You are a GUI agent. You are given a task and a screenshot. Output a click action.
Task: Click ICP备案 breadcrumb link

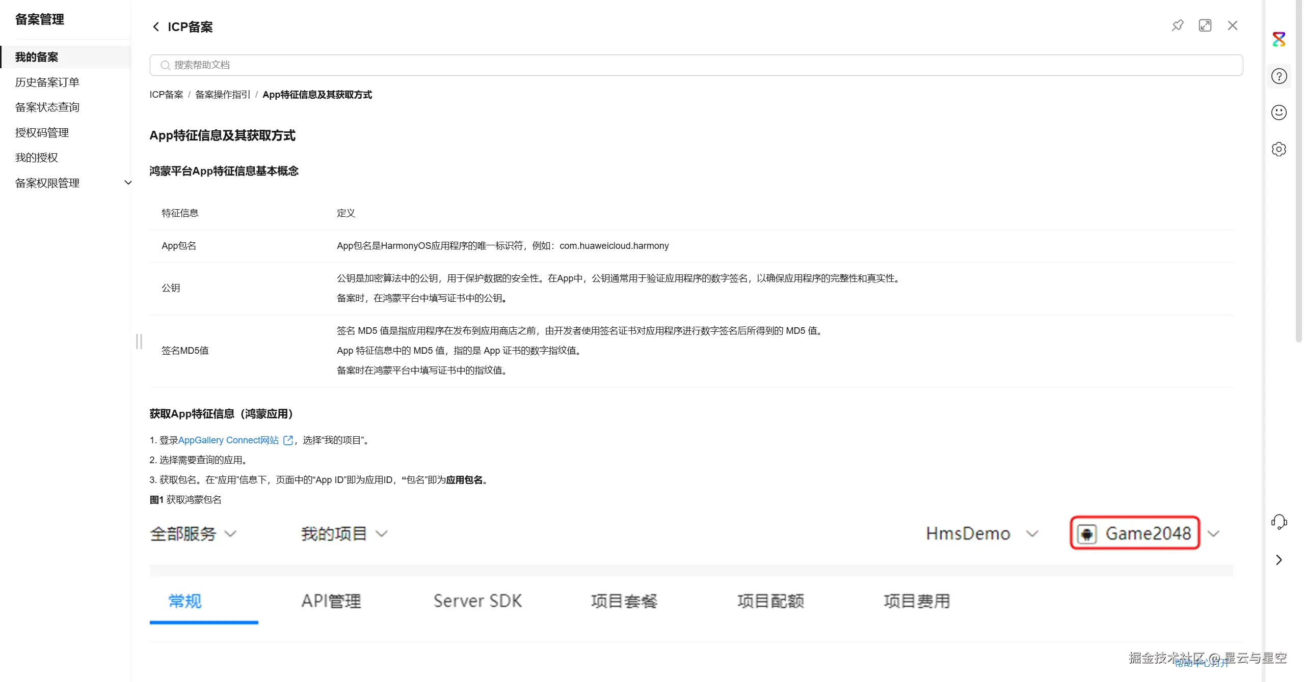[166, 95]
